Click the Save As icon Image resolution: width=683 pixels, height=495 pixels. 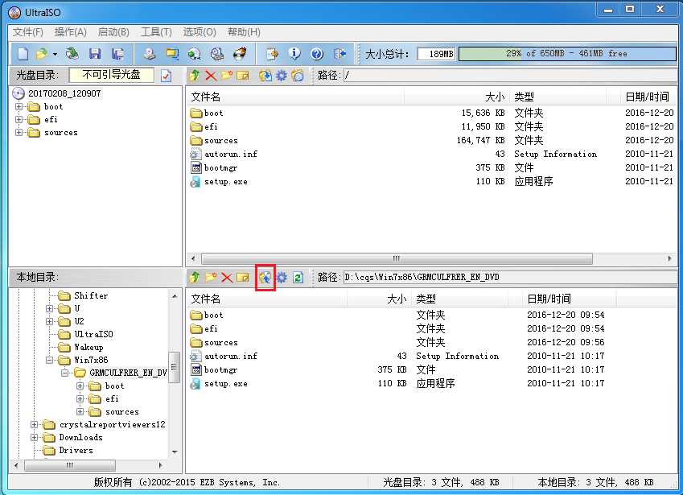coord(117,54)
